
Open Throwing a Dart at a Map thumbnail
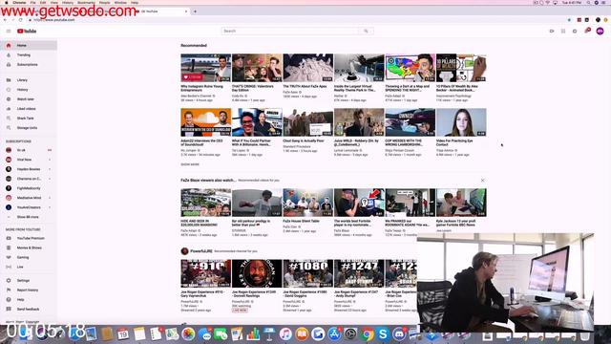[x=410, y=68]
